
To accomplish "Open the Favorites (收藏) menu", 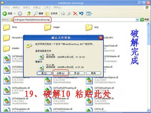I will pos(37,7).
